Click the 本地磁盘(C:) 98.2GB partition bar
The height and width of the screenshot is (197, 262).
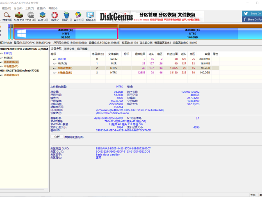coord(66,34)
